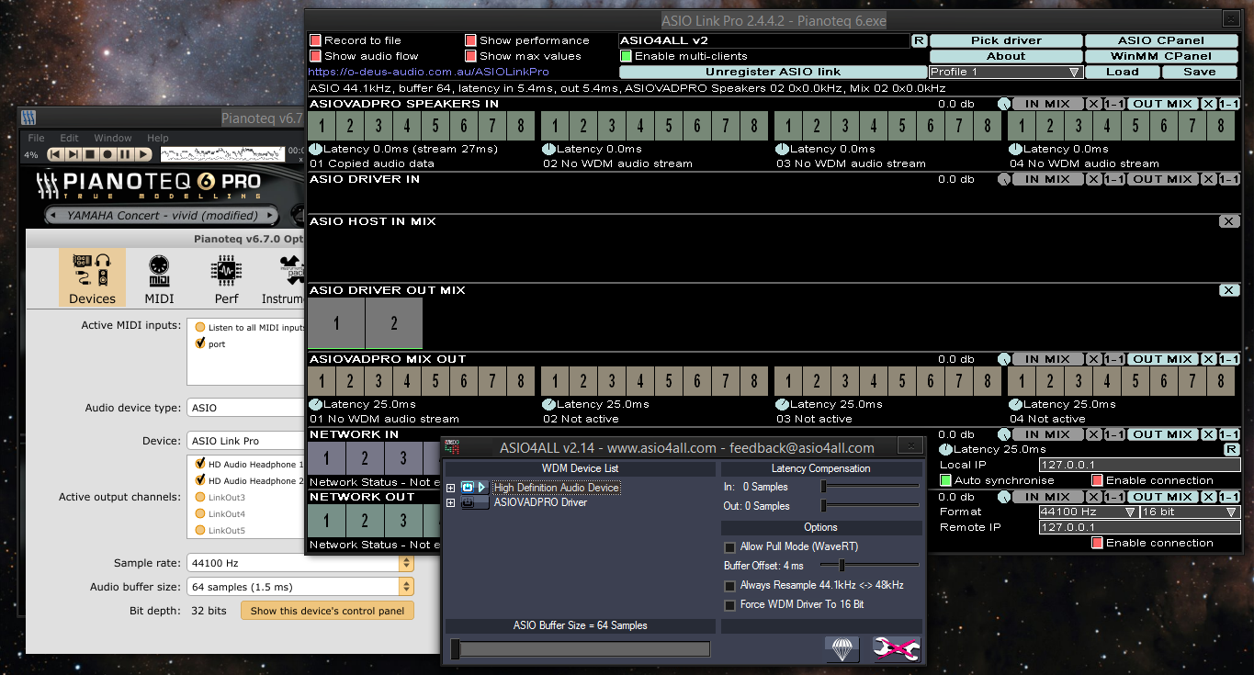1254x675 pixels.
Task: Adjust the Latency Compensation In slider
Action: [870, 487]
